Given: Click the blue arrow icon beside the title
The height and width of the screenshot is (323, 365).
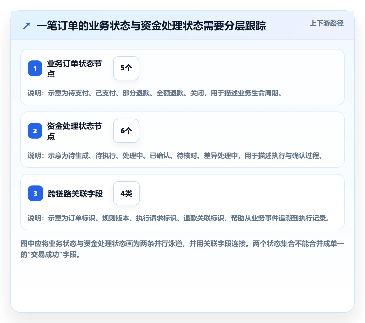Looking at the screenshot, I should [x=27, y=26].
